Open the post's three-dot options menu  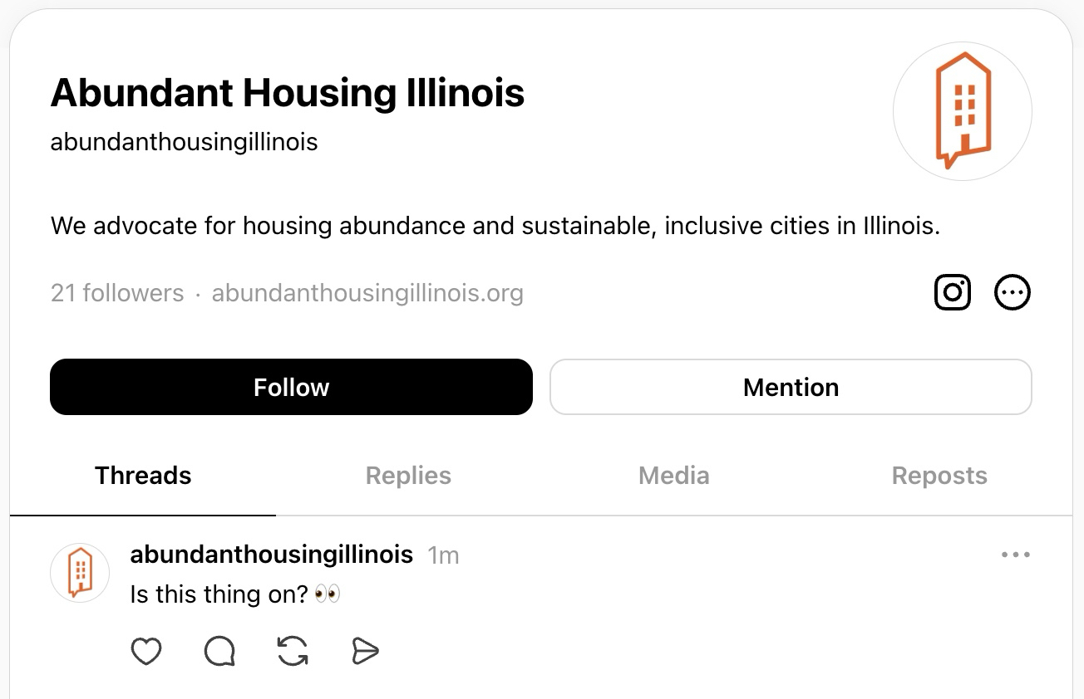pos(1016,555)
